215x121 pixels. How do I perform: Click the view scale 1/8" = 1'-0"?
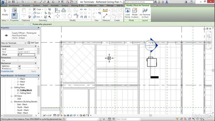(x=47, y=116)
